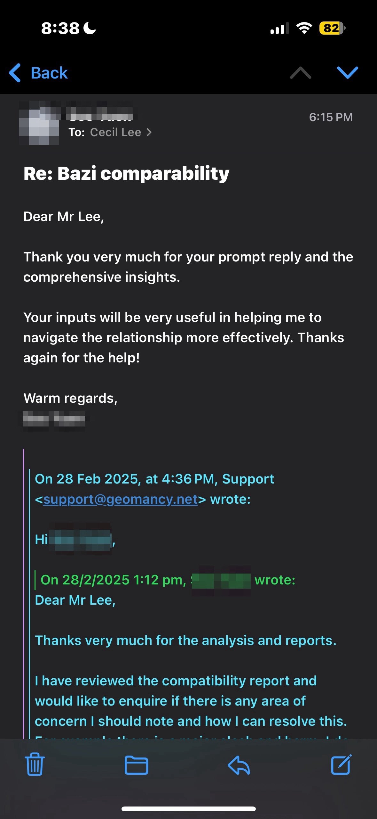Tap the cellular signal bars icon

pos(279,28)
